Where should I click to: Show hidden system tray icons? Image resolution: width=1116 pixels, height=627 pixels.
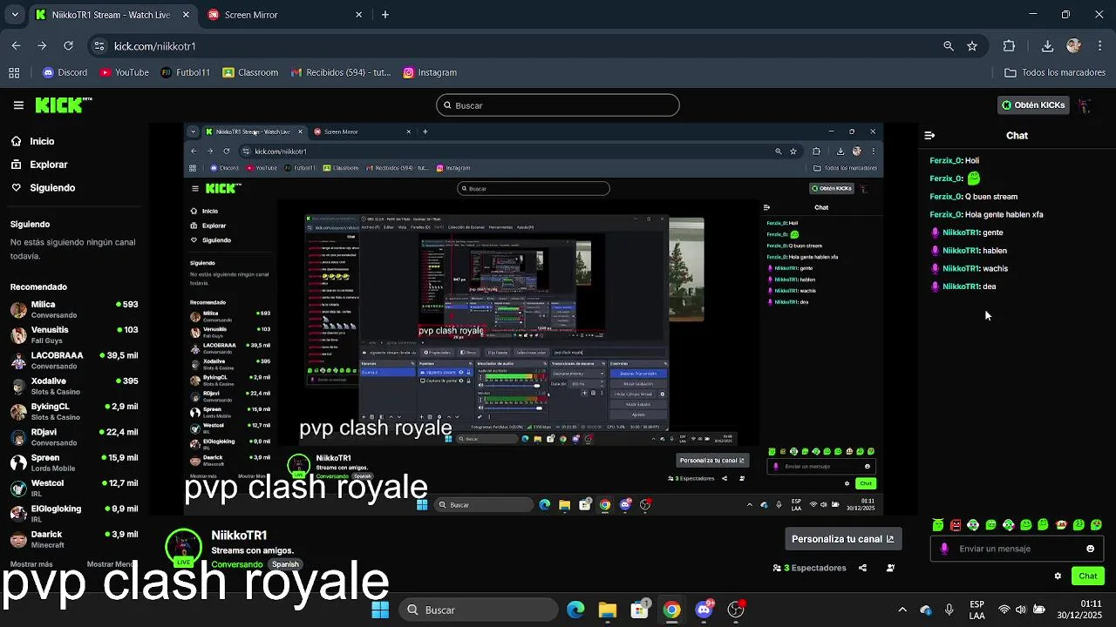tap(902, 610)
